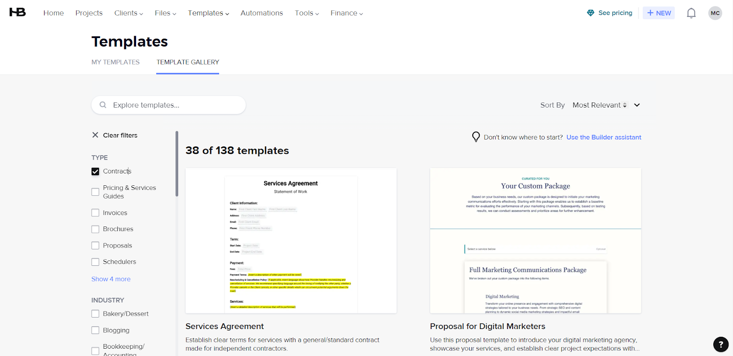733x356 pixels.
Task: Click Show 4 more types link
Action: tap(111, 279)
